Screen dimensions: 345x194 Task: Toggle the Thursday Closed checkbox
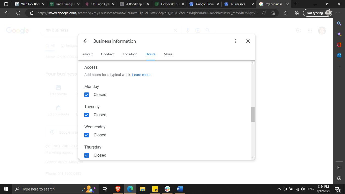[87, 155]
